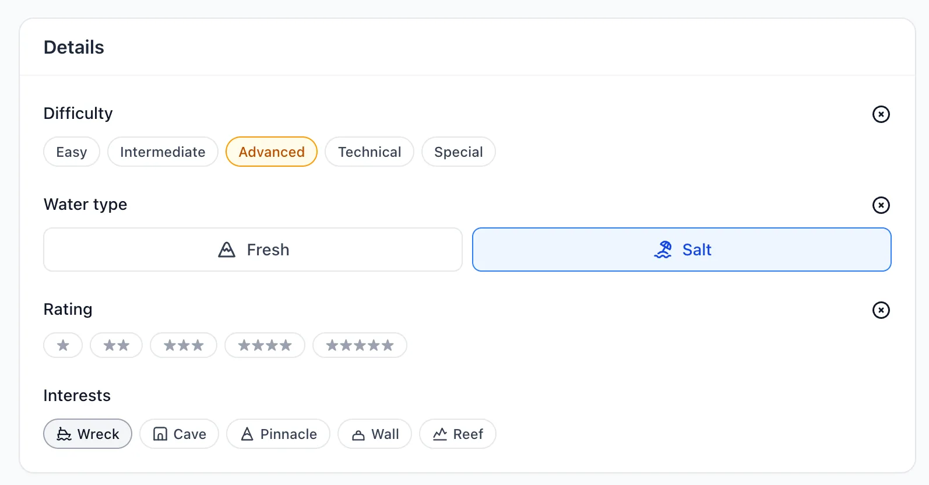The height and width of the screenshot is (485, 929).
Task: Clear the Water type selection with the x icon
Action: (x=881, y=205)
